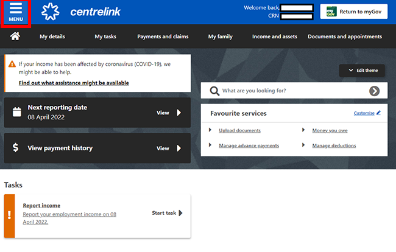Open Money you owe link

pyautogui.click(x=330, y=130)
